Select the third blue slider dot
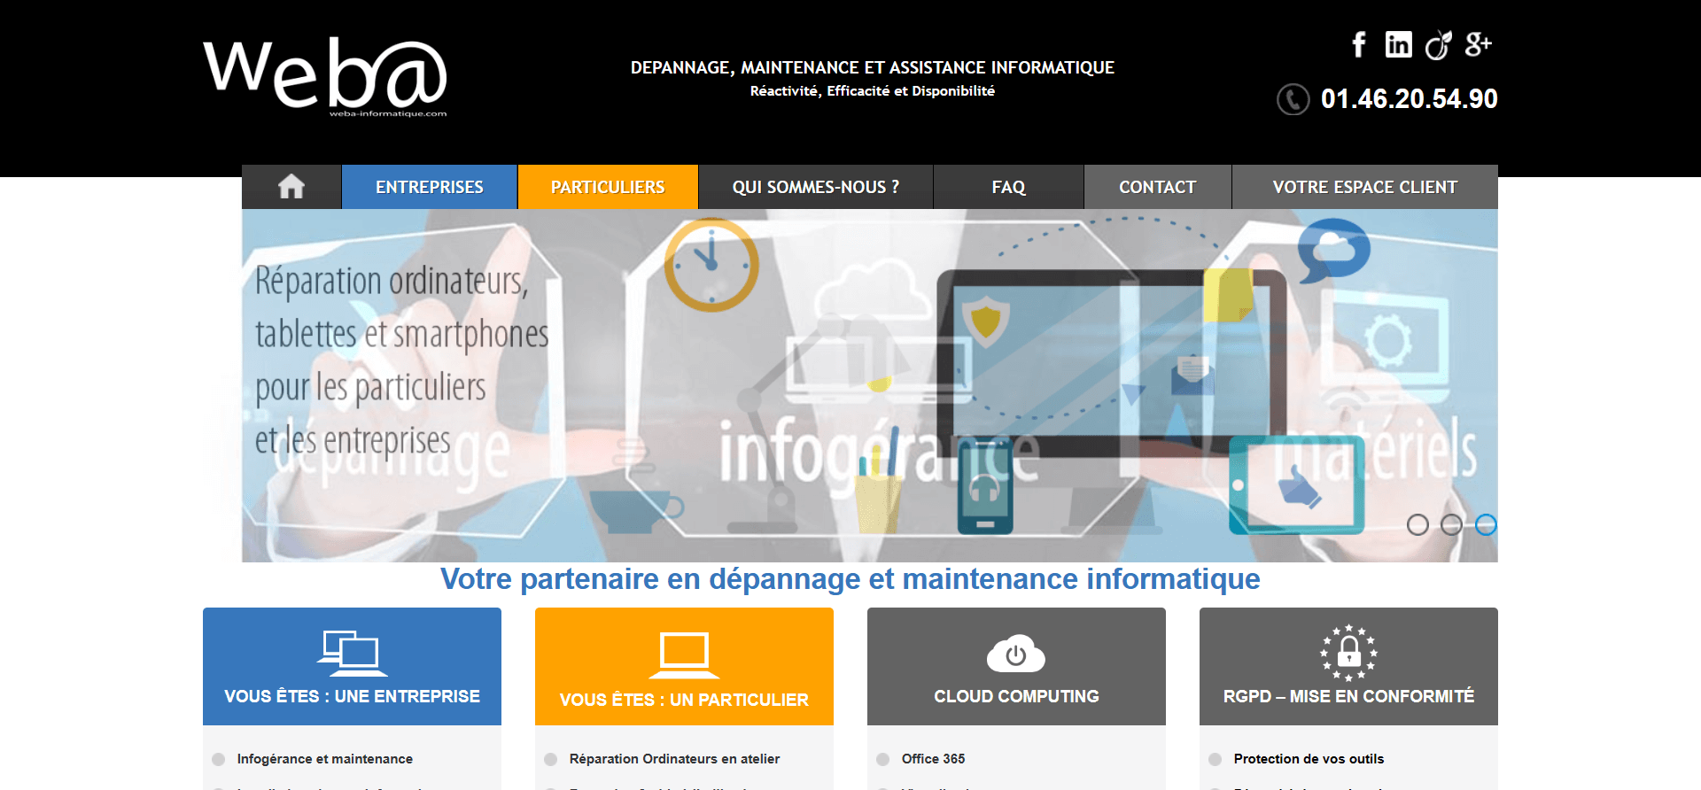The image size is (1701, 790). point(1486,525)
